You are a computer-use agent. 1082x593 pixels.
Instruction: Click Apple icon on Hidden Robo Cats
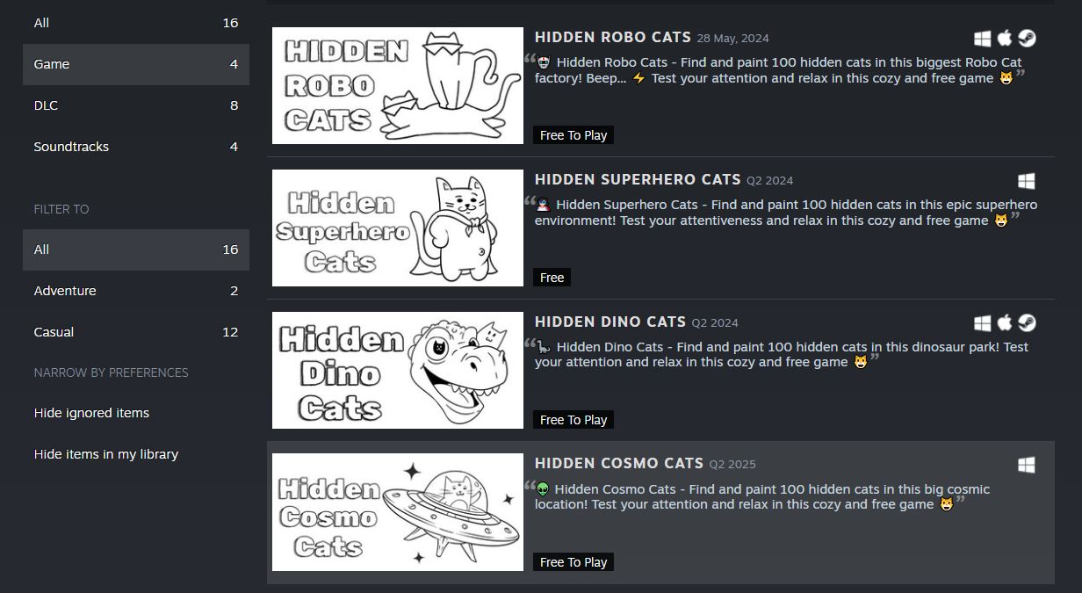coord(1005,38)
